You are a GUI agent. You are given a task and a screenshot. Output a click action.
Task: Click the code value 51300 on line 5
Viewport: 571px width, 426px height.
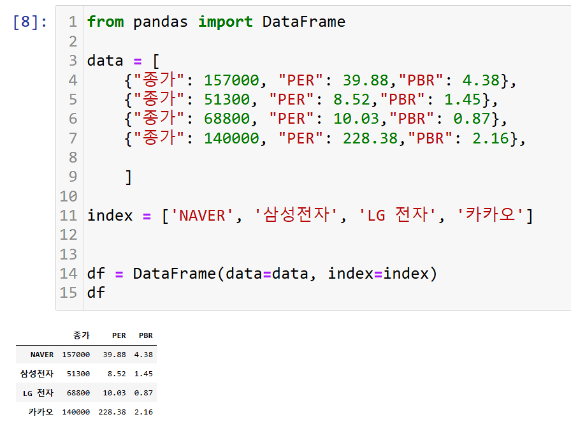(226, 99)
